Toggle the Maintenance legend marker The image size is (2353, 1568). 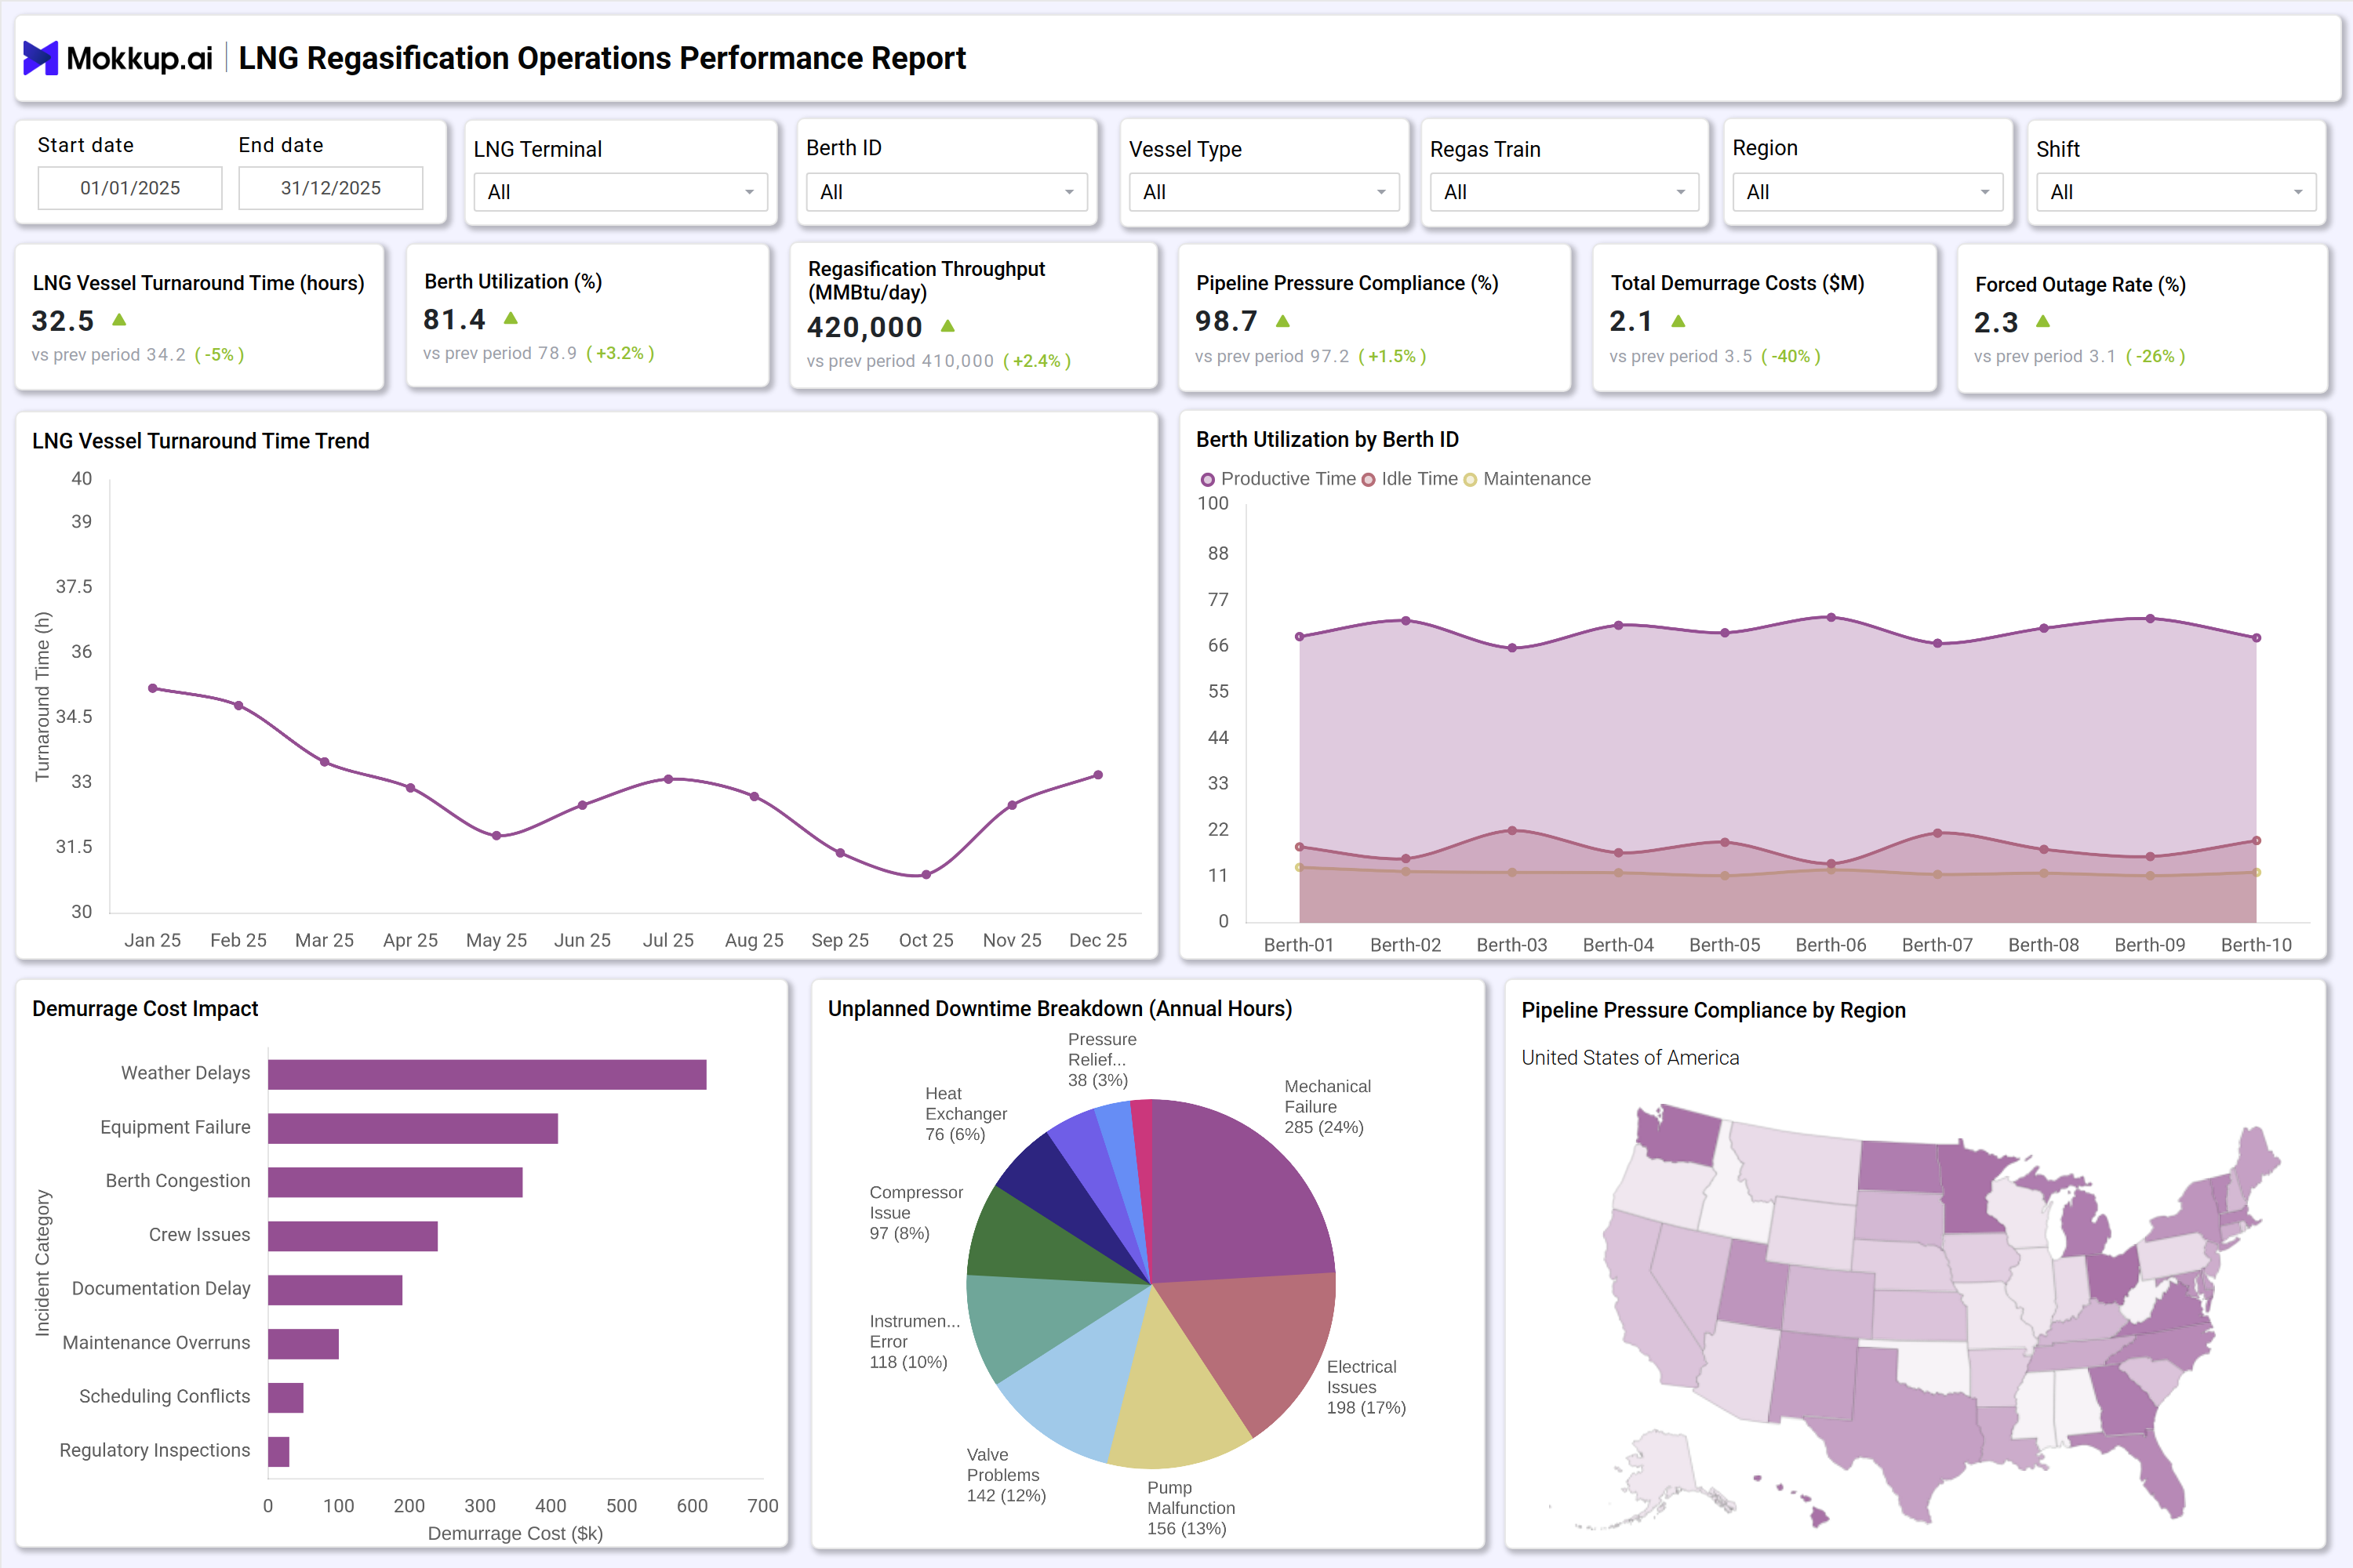pos(1470,480)
